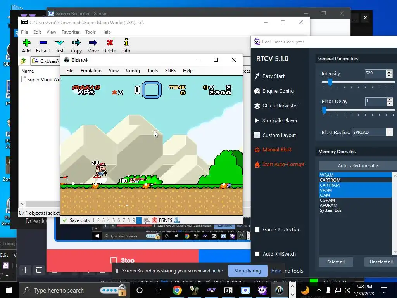Click the 7-Zip Delete icon
This screenshot has height=298, width=397.
[x=110, y=43]
